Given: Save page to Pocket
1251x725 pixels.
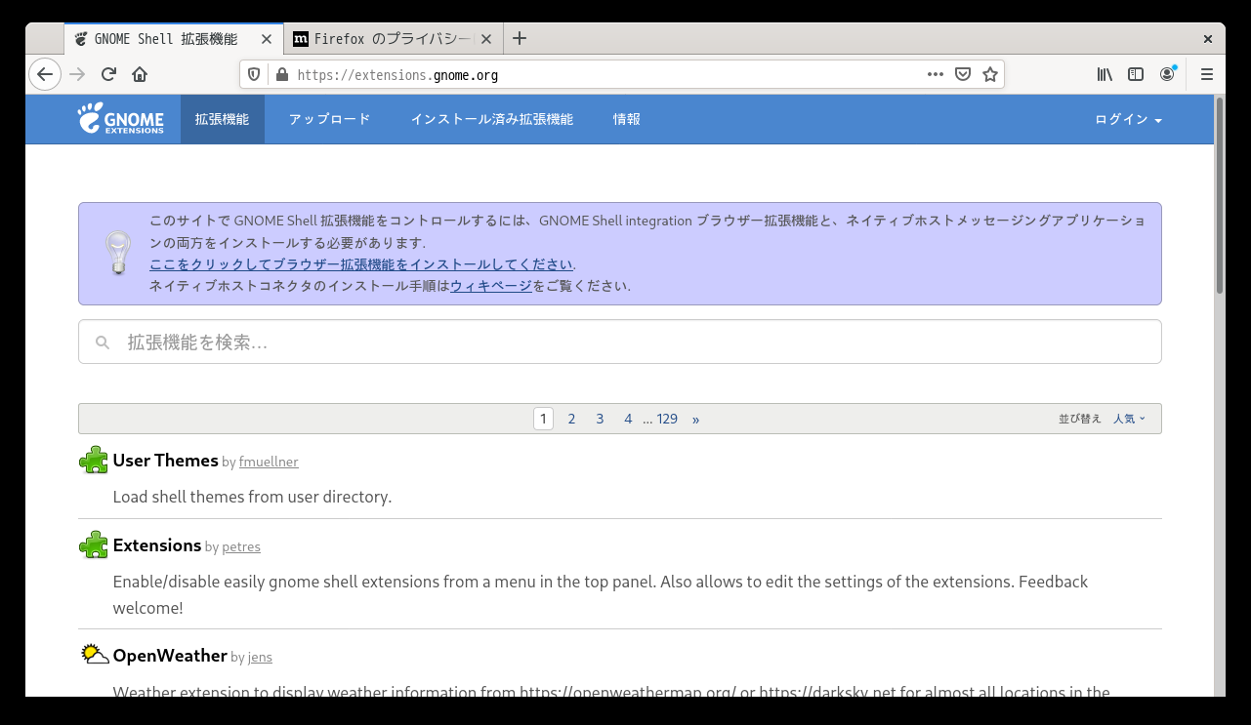Looking at the screenshot, I should click(x=962, y=74).
